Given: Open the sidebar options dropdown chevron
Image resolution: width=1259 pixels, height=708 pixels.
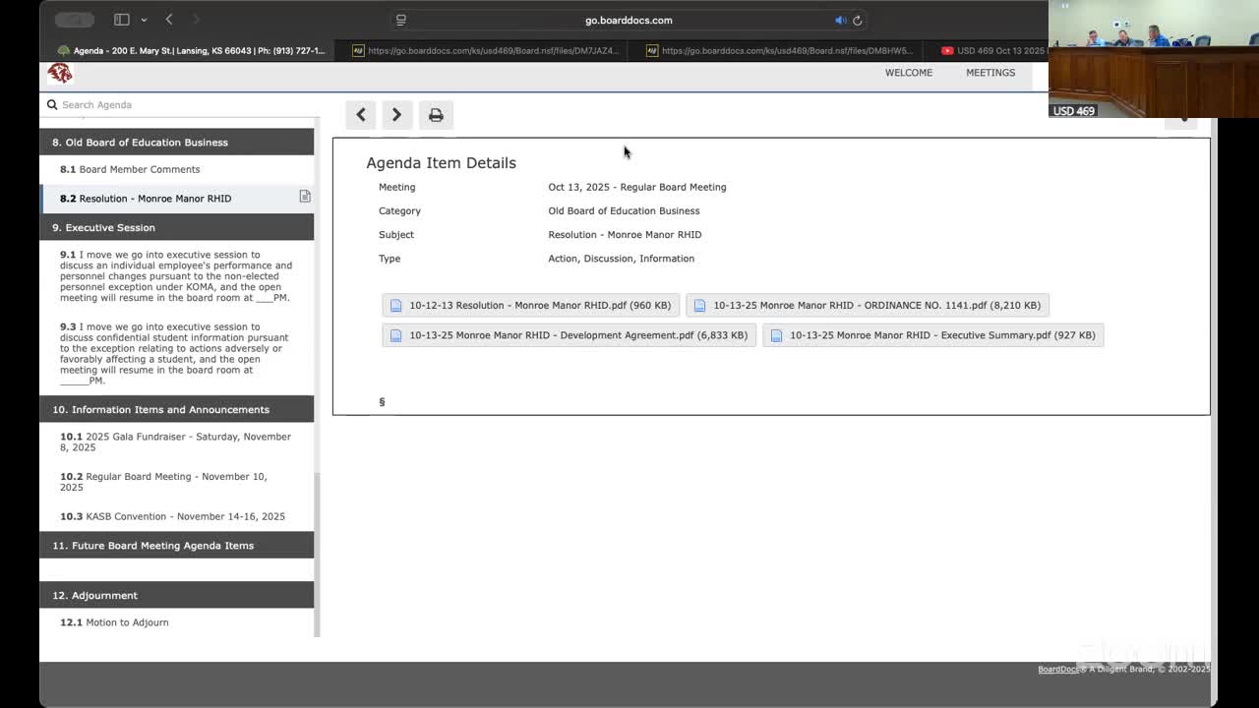Looking at the screenshot, I should pyautogui.click(x=144, y=20).
